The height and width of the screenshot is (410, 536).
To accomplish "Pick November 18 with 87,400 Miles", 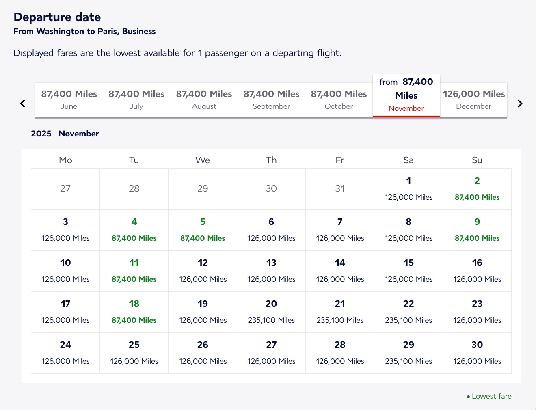I will (134, 312).
